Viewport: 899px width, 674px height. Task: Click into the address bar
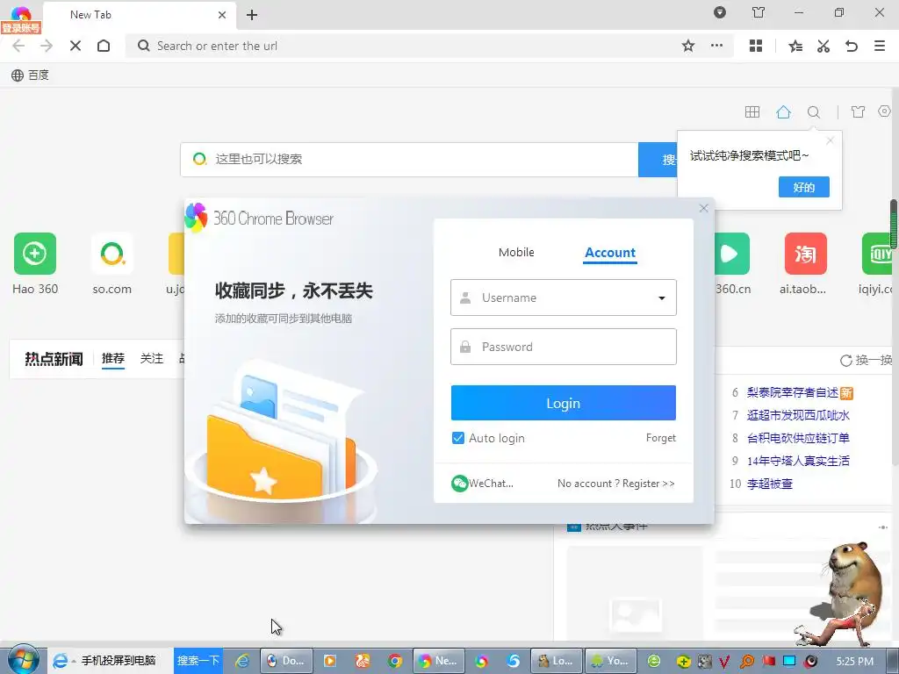[401, 46]
